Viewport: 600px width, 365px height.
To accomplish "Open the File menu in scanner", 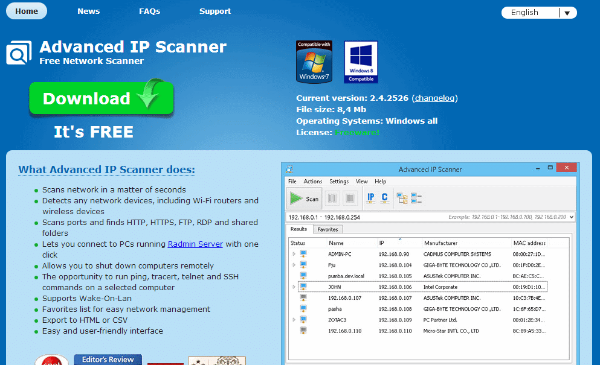I will coord(292,181).
